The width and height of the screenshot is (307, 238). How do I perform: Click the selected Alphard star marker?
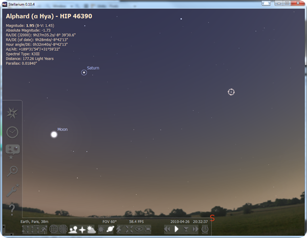(231, 92)
